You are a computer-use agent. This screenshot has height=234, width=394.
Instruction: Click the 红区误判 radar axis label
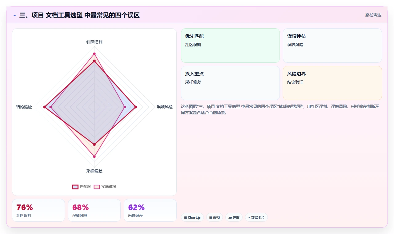point(94,42)
